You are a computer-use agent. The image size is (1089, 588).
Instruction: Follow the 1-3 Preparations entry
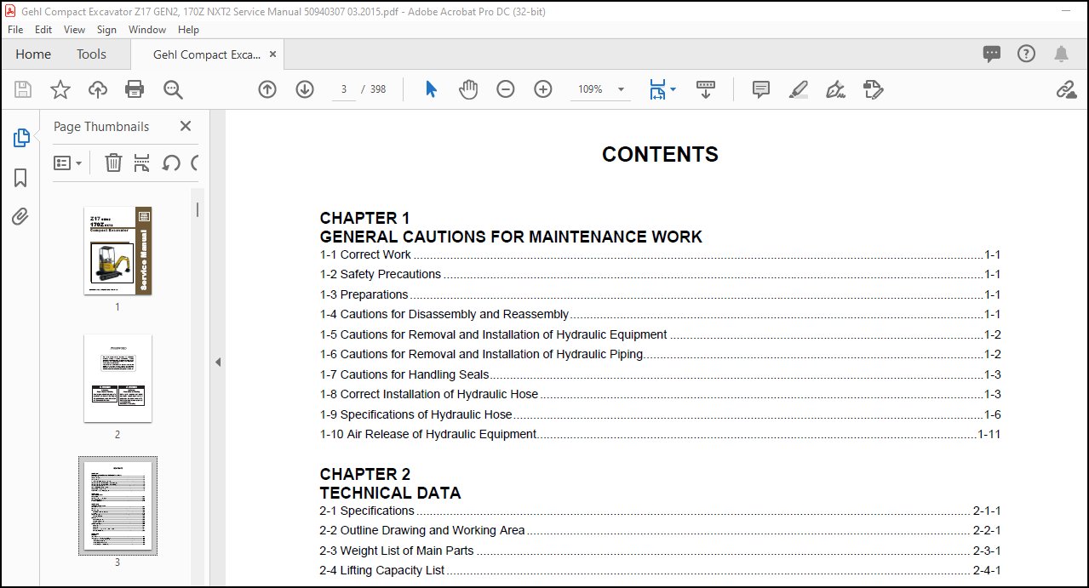[x=660, y=294]
